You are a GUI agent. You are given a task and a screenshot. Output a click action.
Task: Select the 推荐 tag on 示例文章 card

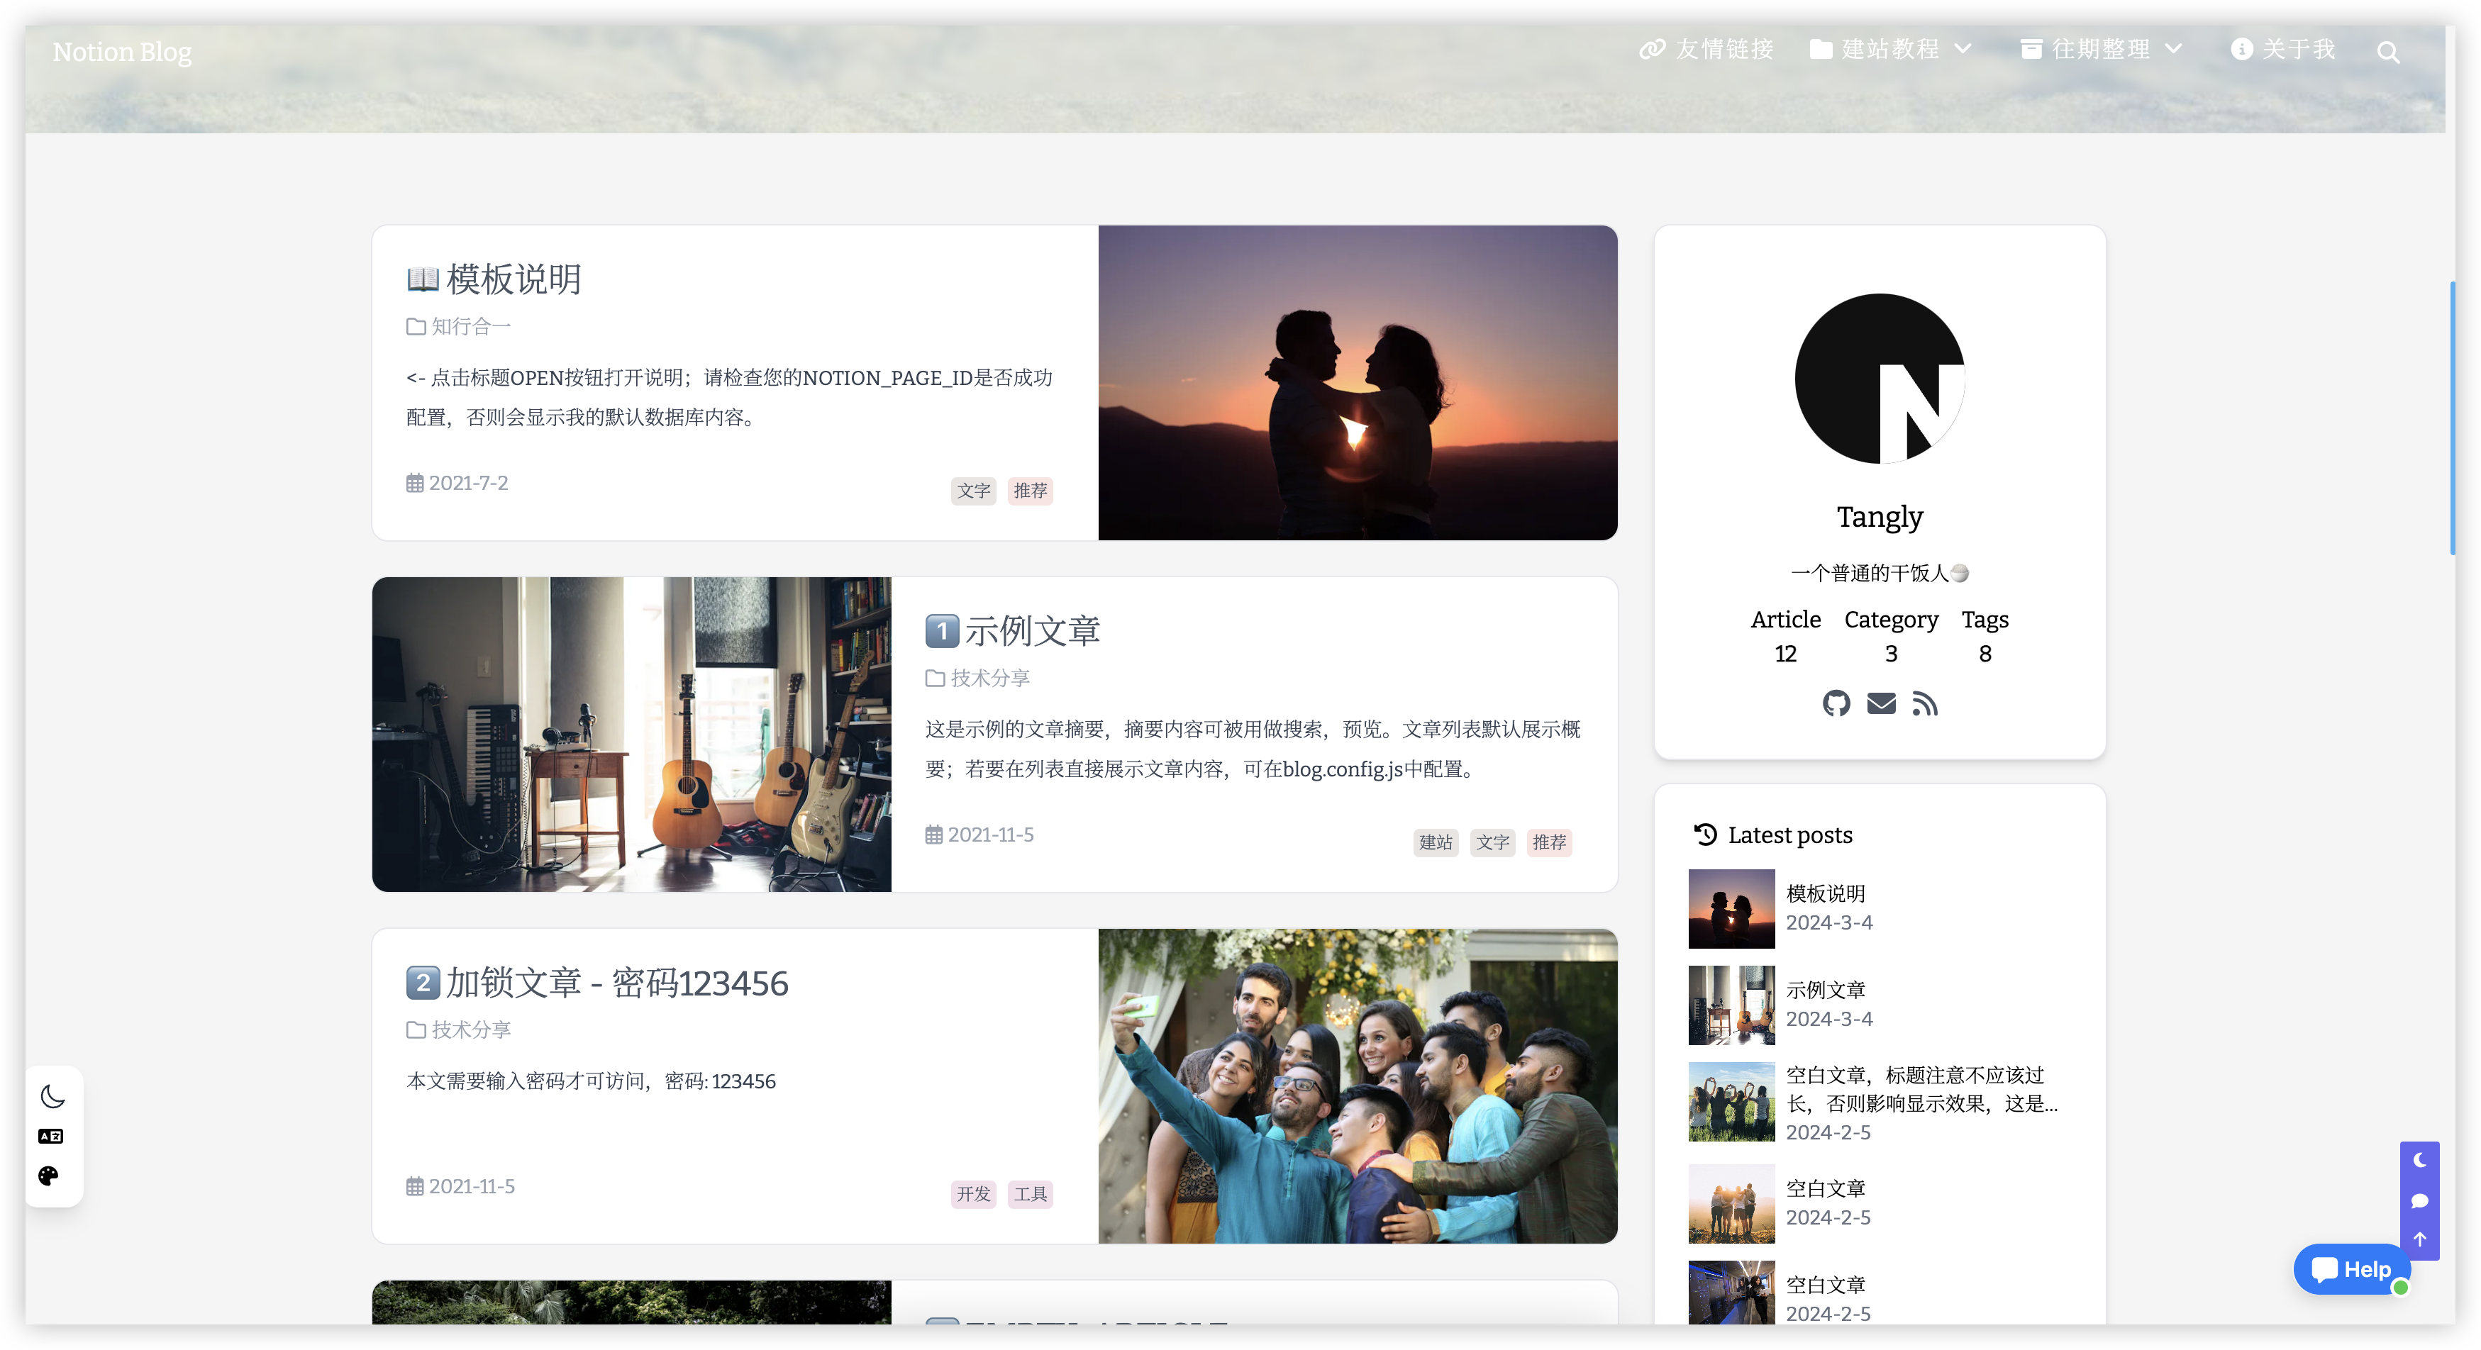pyautogui.click(x=1550, y=842)
